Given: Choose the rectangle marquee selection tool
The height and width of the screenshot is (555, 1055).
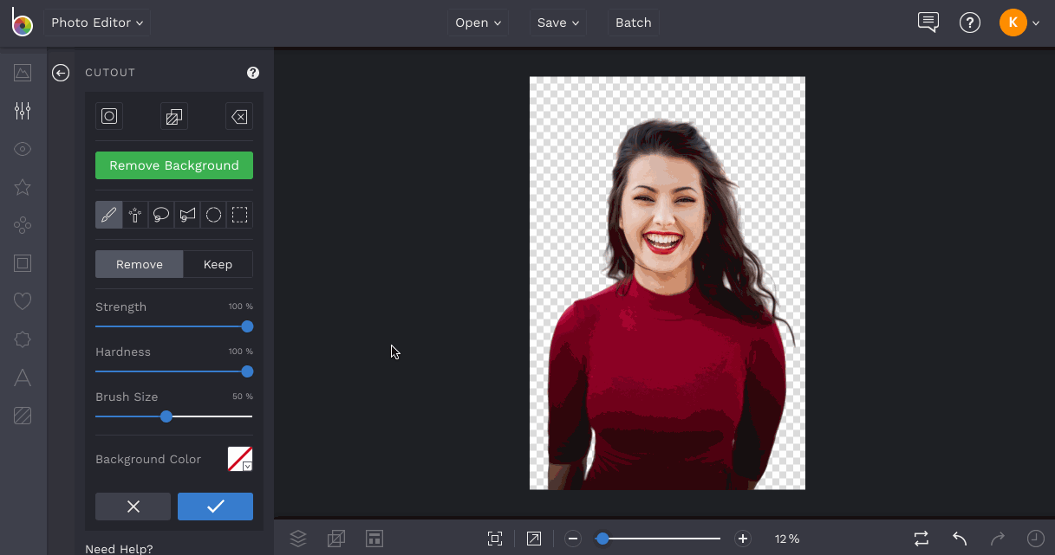Looking at the screenshot, I should (x=240, y=216).
